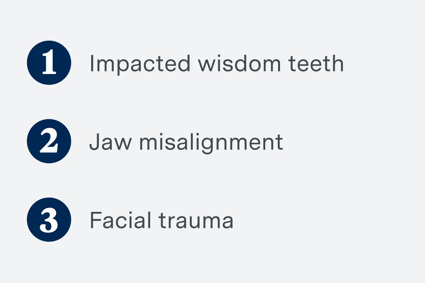Click the final h of teeth
This screenshot has width=425, height=283.
pos(337,63)
